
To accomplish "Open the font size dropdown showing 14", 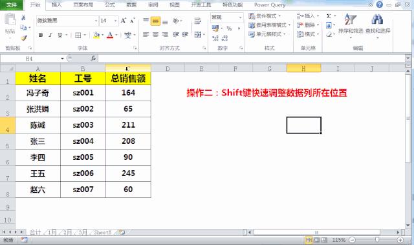I will 115,21.
